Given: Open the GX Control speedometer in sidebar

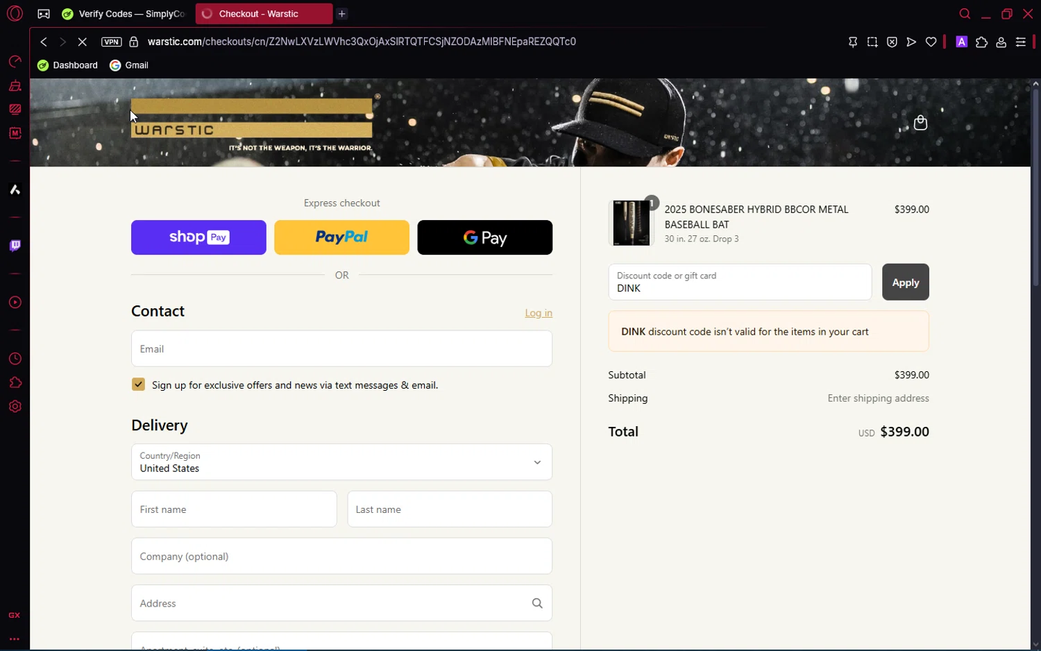Looking at the screenshot, I should (x=15, y=62).
